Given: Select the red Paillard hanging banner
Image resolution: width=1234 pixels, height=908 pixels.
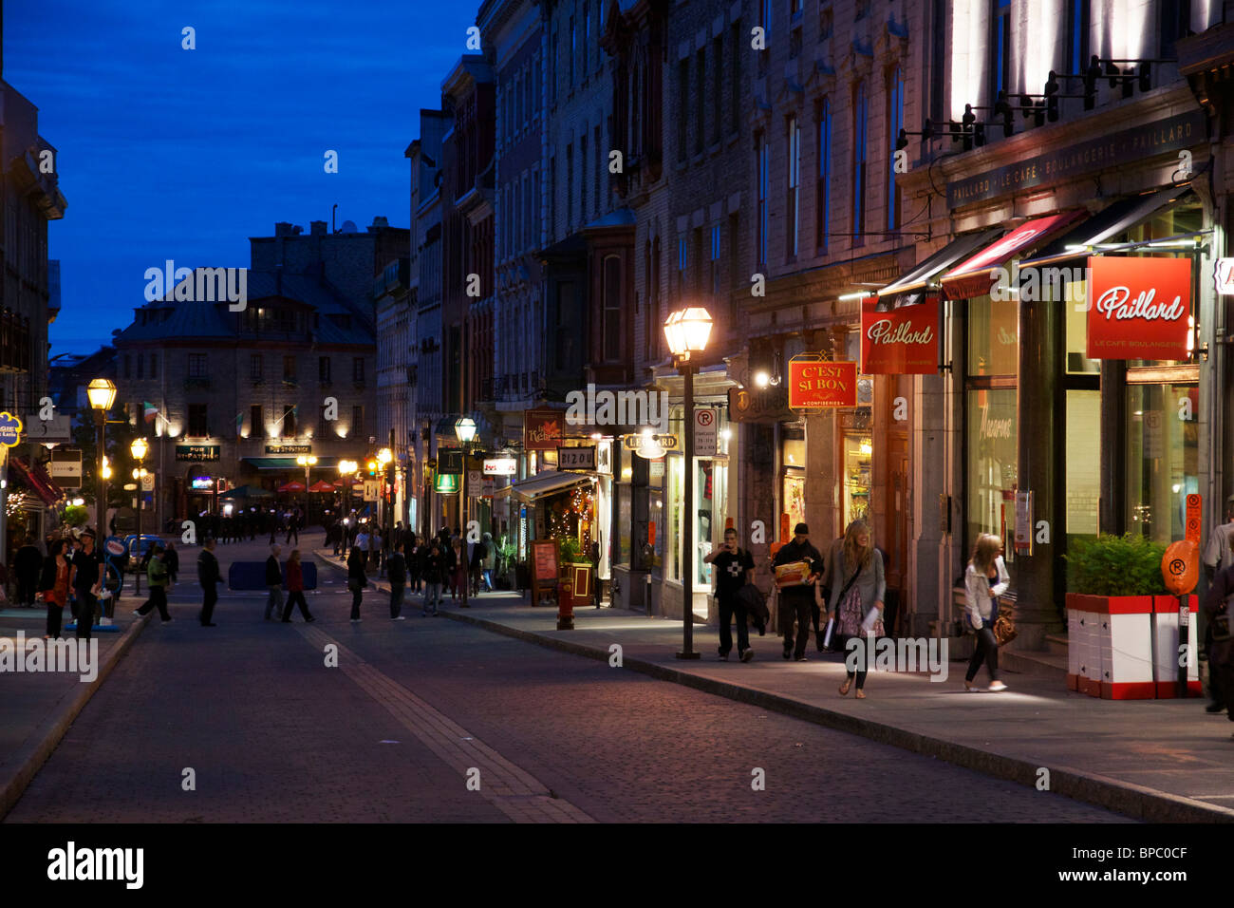Looking at the screenshot, I should (899, 335).
